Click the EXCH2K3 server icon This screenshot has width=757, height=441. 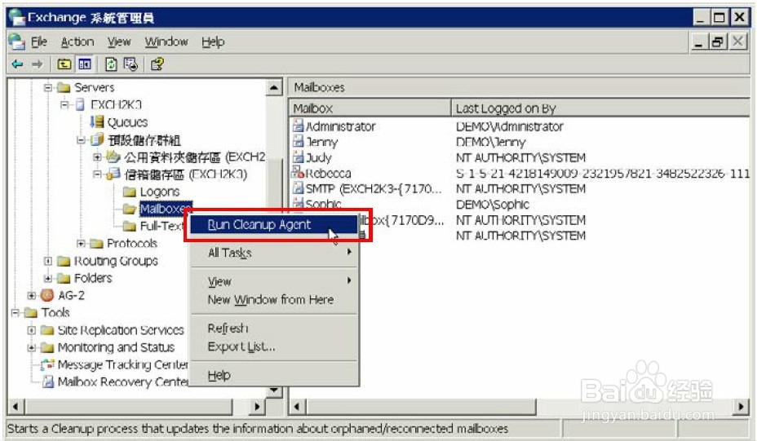(x=80, y=104)
